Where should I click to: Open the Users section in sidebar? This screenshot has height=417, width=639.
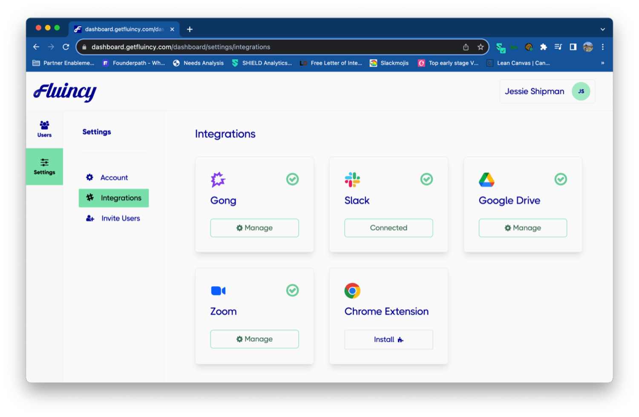click(x=44, y=129)
